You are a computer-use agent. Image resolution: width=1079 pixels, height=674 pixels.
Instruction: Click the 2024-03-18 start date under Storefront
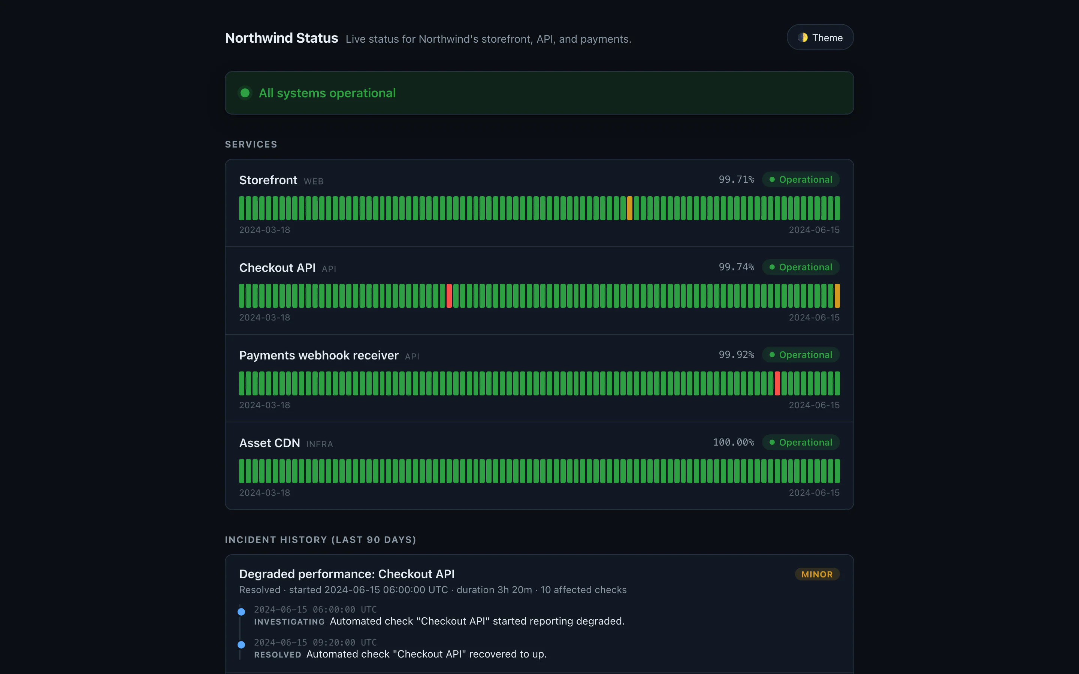pos(265,230)
